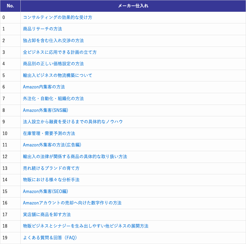View 輸出入の法律が関係する商品の具体的な取り扱い方法
This screenshot has height=244, width=246.
(75, 157)
